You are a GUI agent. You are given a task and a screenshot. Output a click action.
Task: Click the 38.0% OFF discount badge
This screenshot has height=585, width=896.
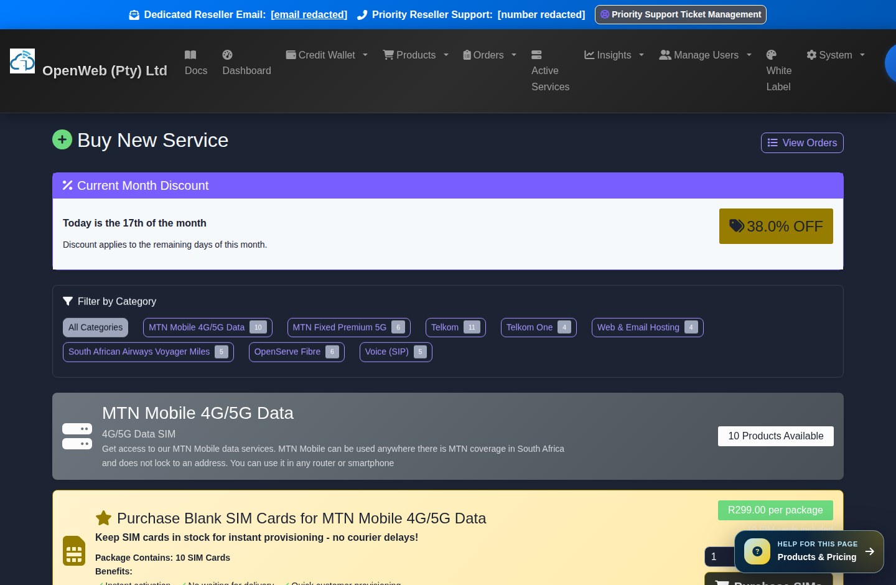[x=776, y=226]
